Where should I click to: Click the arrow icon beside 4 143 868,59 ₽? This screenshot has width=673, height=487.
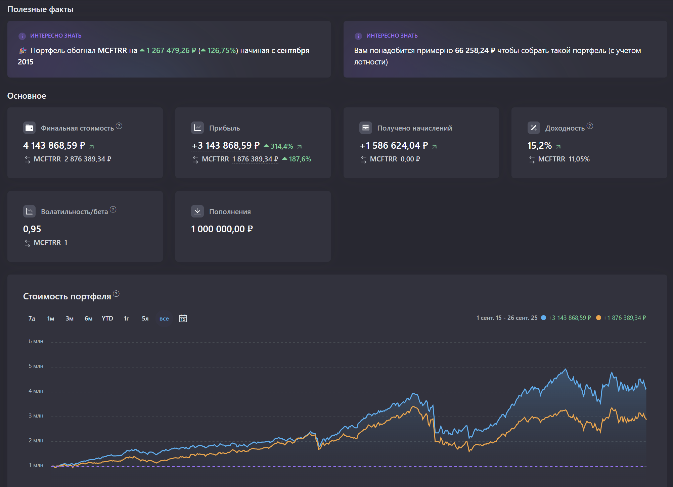point(92,146)
